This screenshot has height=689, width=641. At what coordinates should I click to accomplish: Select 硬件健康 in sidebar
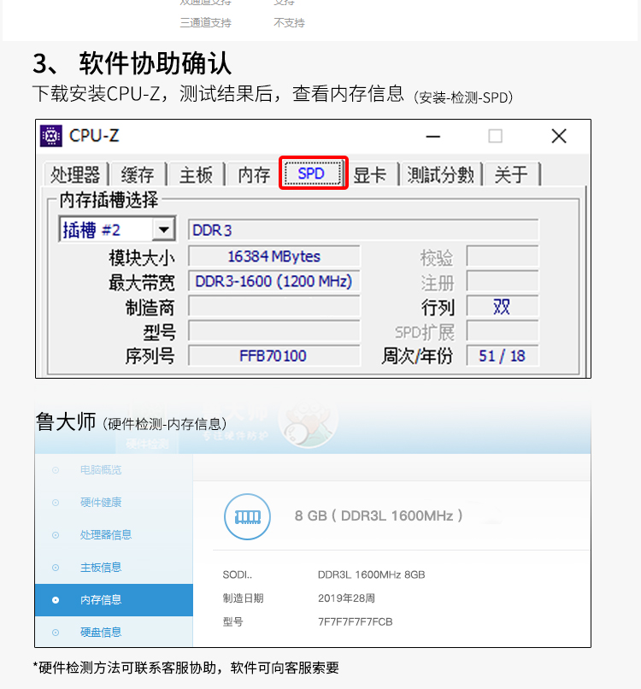tap(101, 503)
